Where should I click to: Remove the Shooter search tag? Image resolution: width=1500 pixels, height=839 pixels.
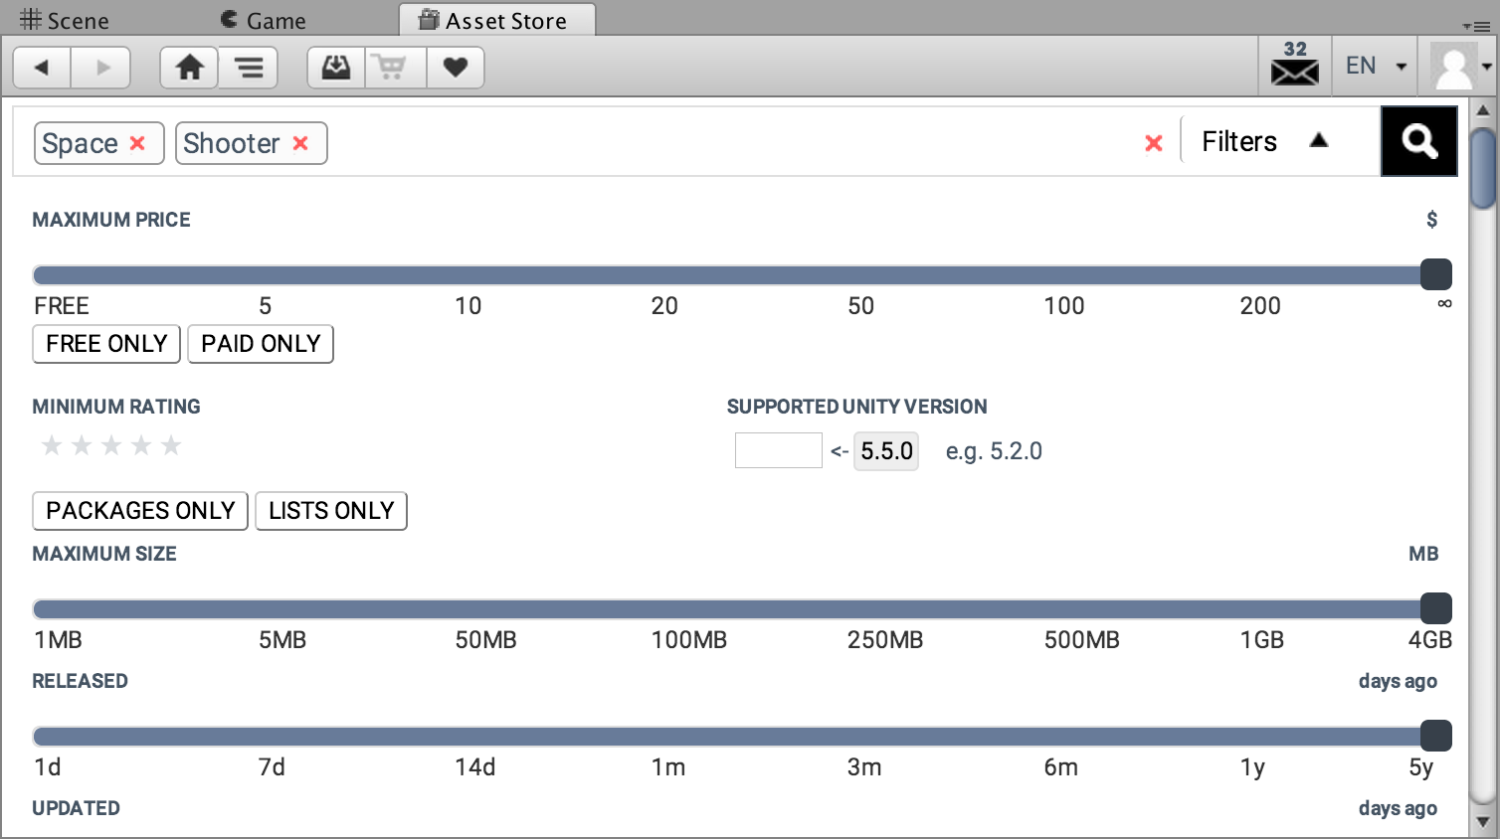point(300,143)
